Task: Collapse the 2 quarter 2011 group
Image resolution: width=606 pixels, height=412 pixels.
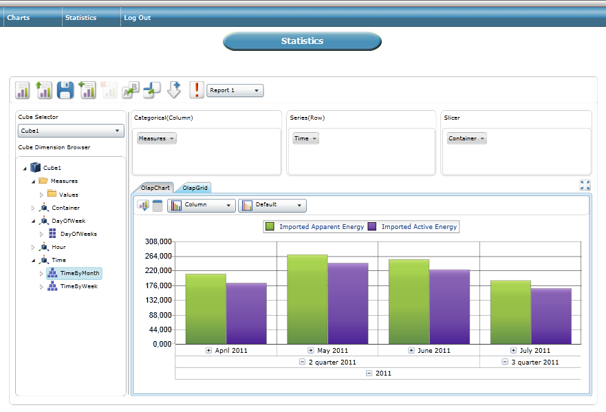Action: pyautogui.click(x=303, y=362)
